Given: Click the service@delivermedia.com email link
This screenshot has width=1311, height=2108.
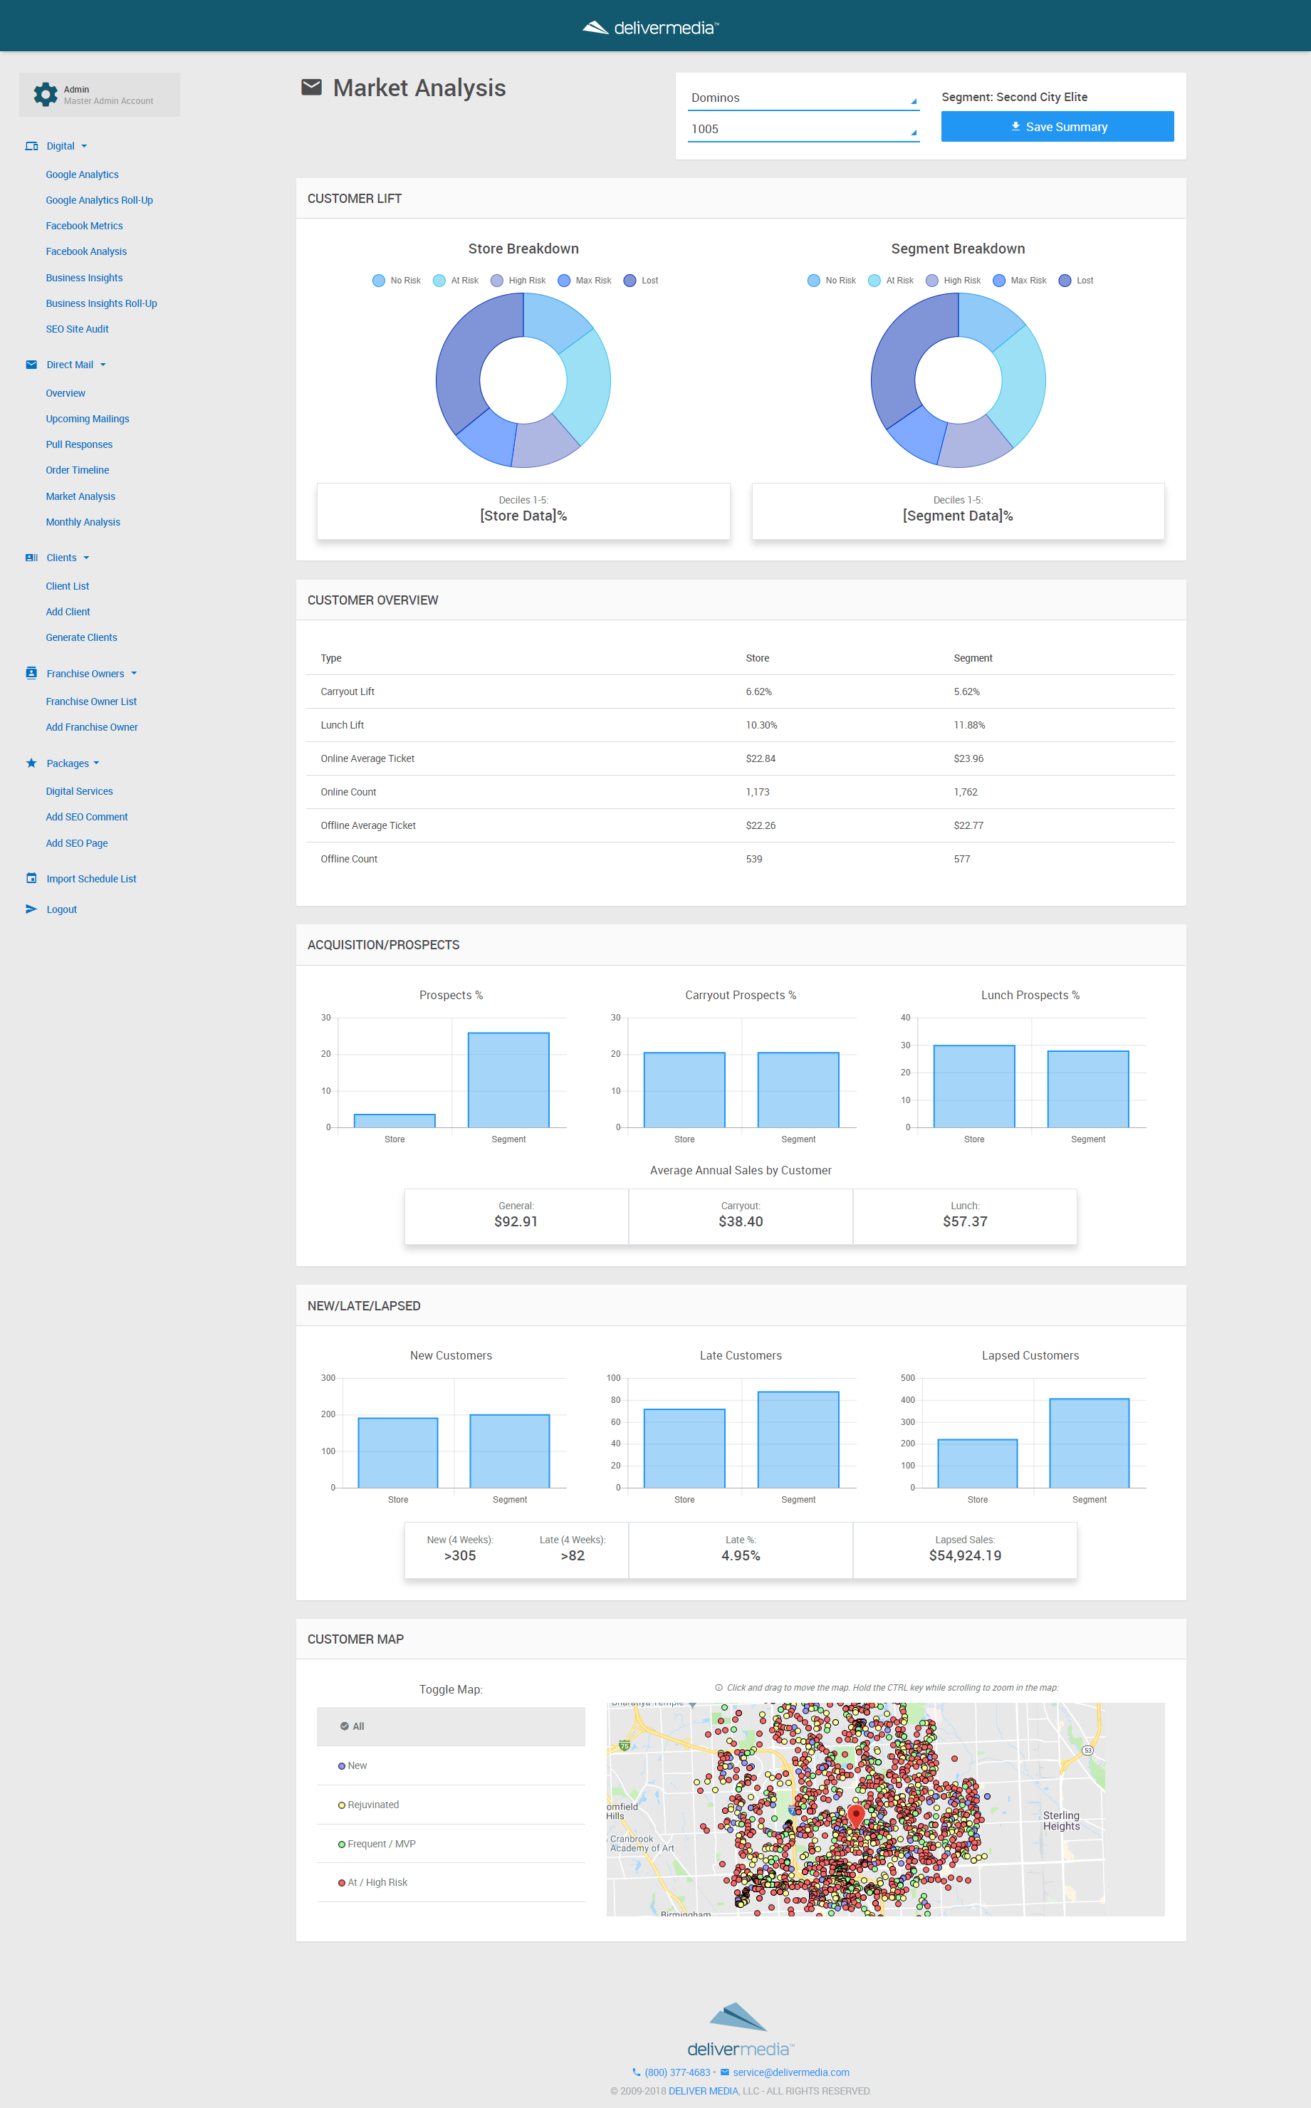Looking at the screenshot, I should (x=790, y=2072).
